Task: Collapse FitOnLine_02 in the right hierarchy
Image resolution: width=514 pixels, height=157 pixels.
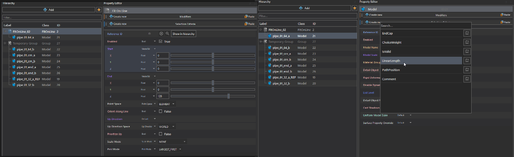Action: [261, 30]
